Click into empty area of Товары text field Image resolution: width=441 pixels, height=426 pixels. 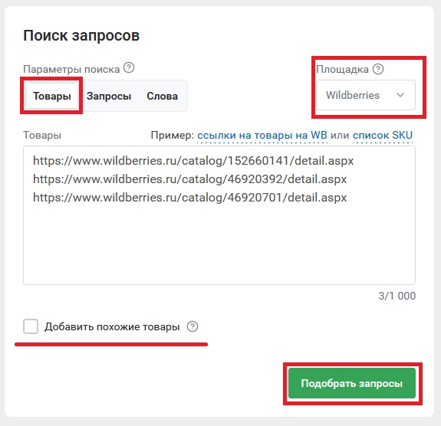(219, 244)
